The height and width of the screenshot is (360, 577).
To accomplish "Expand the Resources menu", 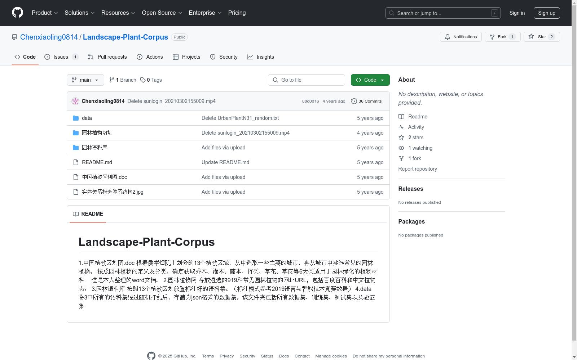I will [x=118, y=13].
